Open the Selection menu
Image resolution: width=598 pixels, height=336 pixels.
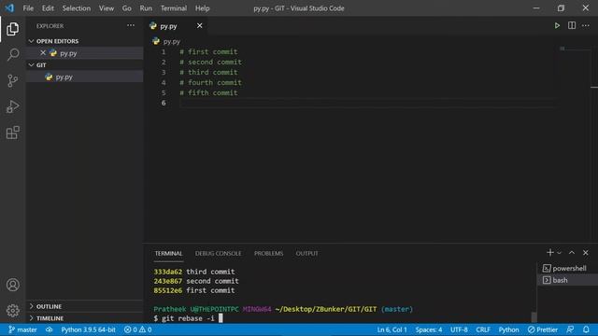coord(77,8)
